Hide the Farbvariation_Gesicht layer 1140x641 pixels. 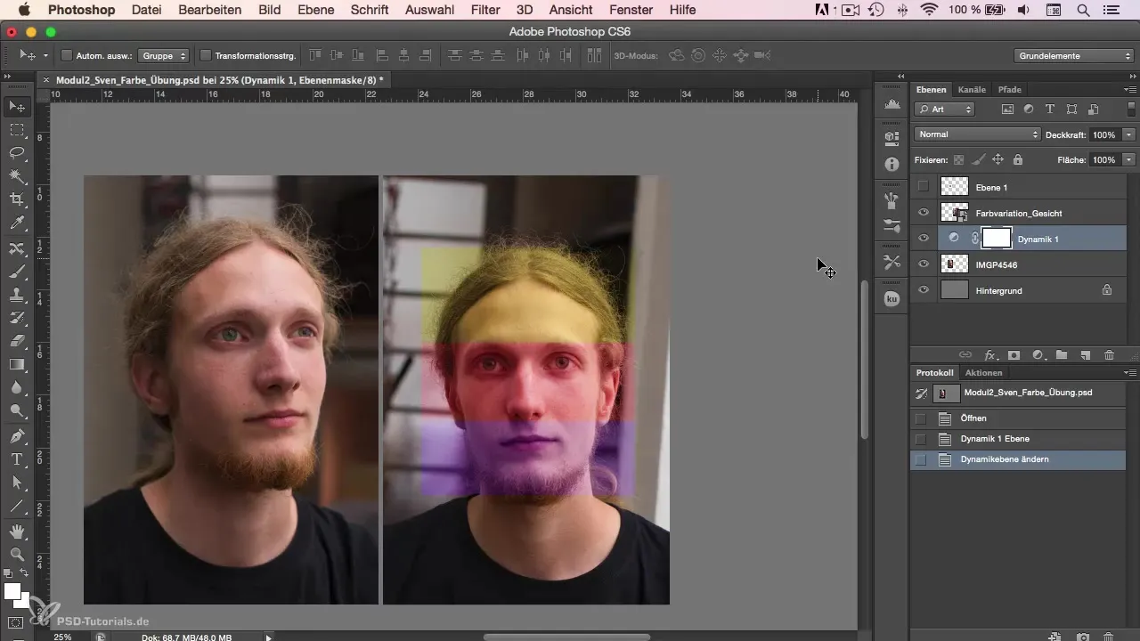tap(924, 213)
